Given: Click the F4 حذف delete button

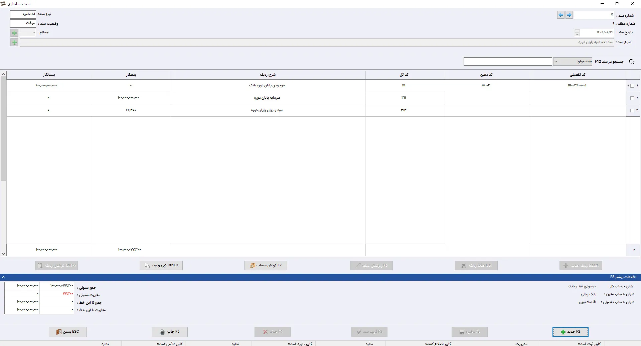Looking at the screenshot, I should 273,332.
